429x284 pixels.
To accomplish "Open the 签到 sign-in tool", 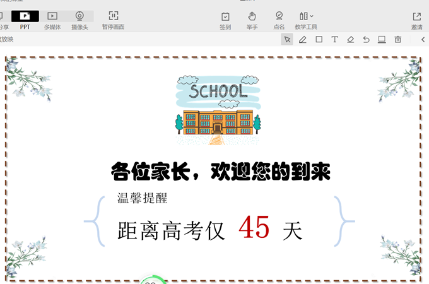I will click(225, 20).
